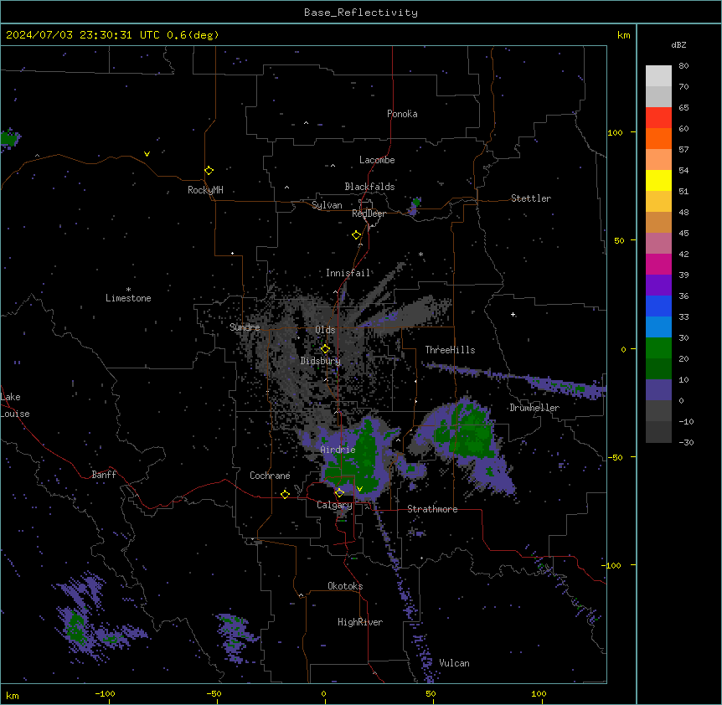
Task: Click the yellow marker near Olds
Action: click(325, 348)
